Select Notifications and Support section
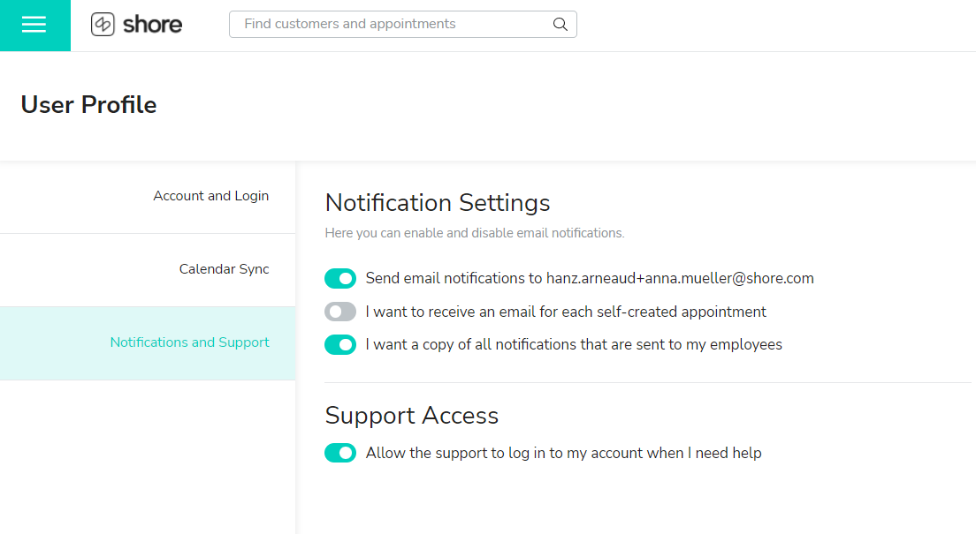The width and height of the screenshot is (976, 534). pyautogui.click(x=148, y=343)
